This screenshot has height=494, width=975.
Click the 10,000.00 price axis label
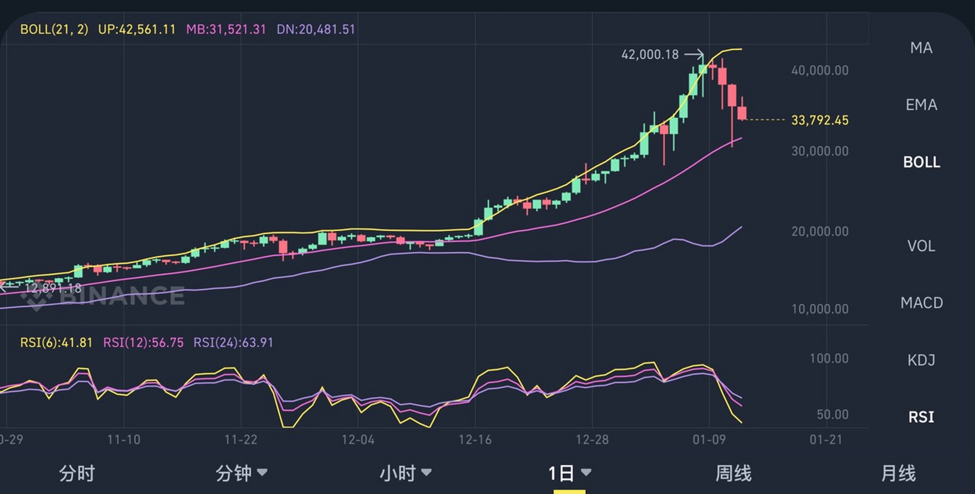point(820,309)
